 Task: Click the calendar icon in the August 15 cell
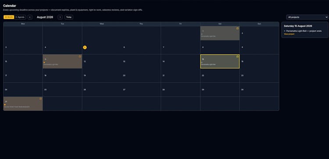237,57
